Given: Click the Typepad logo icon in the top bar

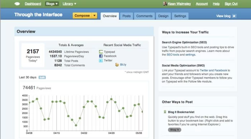Looking at the screenshot, I should tap(17, 4).
